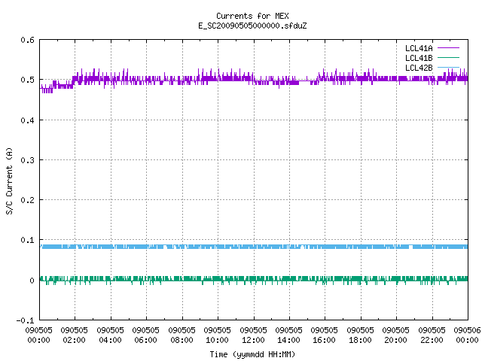Click the 'S/C Current (A)' y-axis label
482x361 pixels.
click(x=10, y=180)
